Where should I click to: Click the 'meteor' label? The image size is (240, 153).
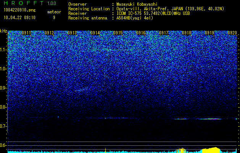pos(54,12)
